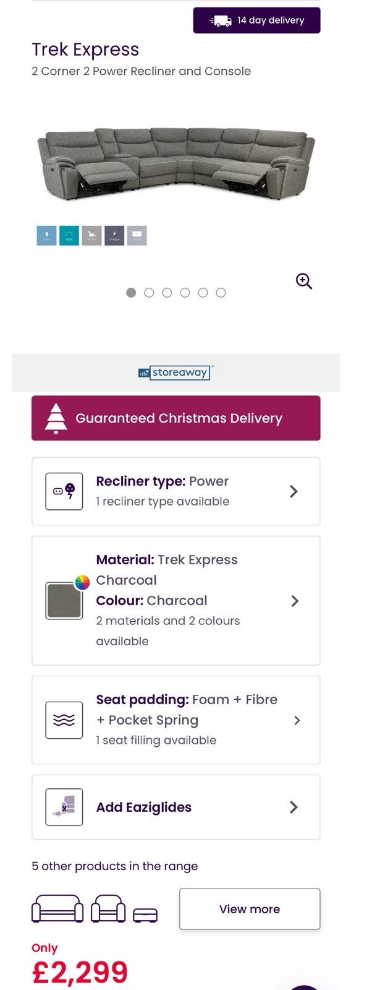The width and height of the screenshot is (372, 990).
Task: Click the 'store' feature icon
Action: [137, 236]
